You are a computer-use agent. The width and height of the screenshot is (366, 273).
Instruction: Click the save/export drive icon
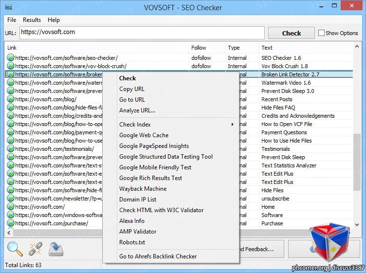click(x=56, y=249)
